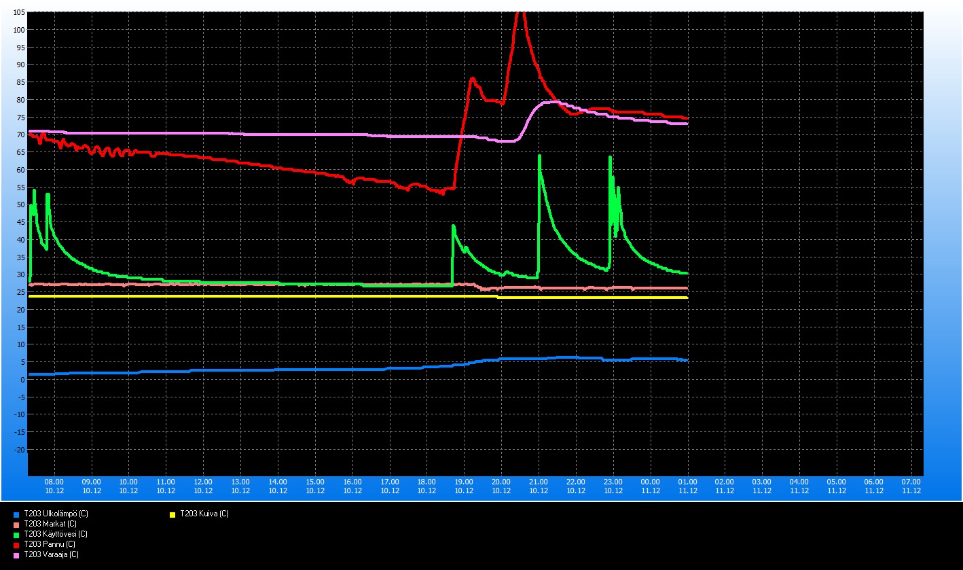Click the 07.00 11.12 time axis label
Image resolution: width=963 pixels, height=570 pixels.
[x=911, y=486]
